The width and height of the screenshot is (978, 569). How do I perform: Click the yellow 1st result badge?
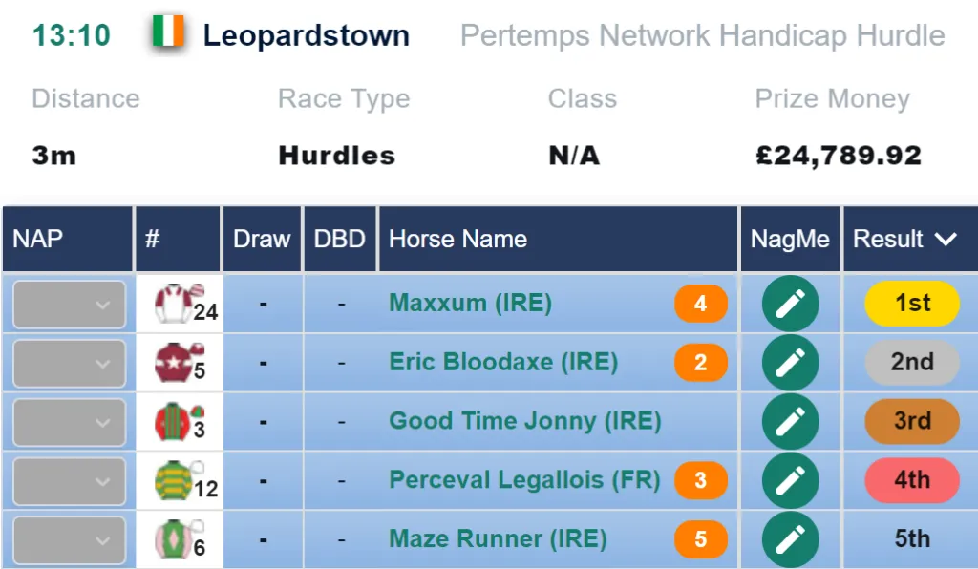pos(912,304)
